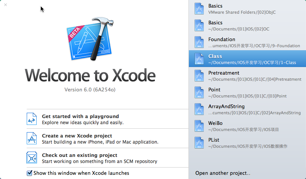The height and width of the screenshot is (179, 306).
Task: Click the Xcode BETA hammer logo
Action: pyautogui.click(x=90, y=39)
